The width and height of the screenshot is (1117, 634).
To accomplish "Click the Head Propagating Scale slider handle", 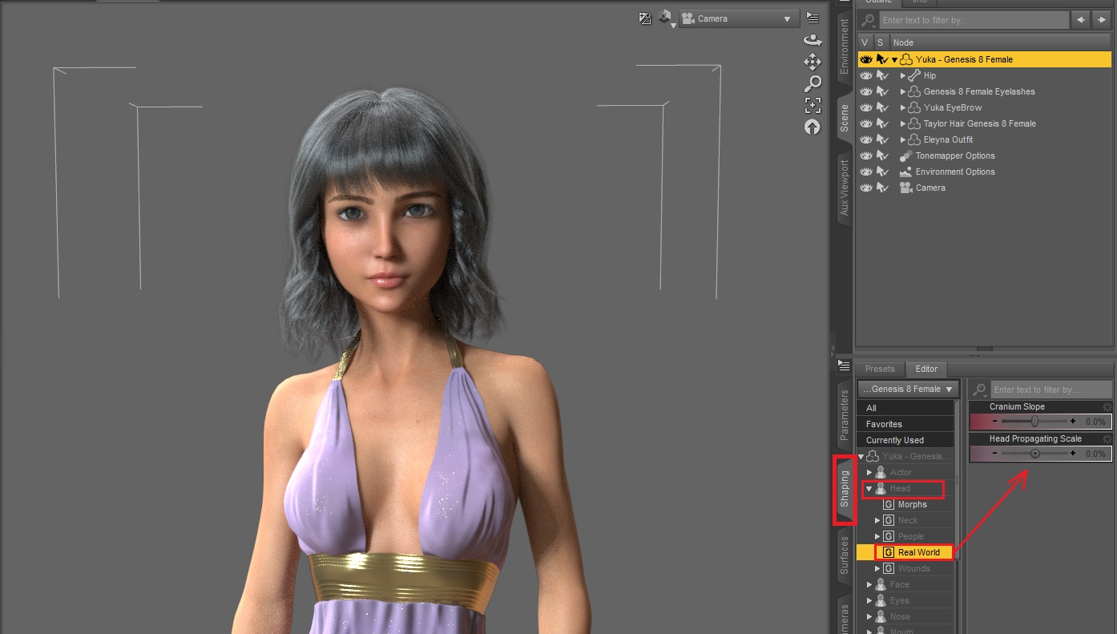I will tap(1034, 453).
